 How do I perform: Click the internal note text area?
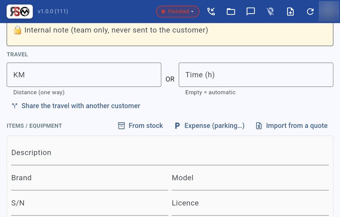(170, 34)
